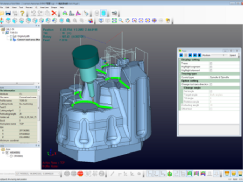
Task: Click the red X Delete icon
Action: tap(54, 13)
